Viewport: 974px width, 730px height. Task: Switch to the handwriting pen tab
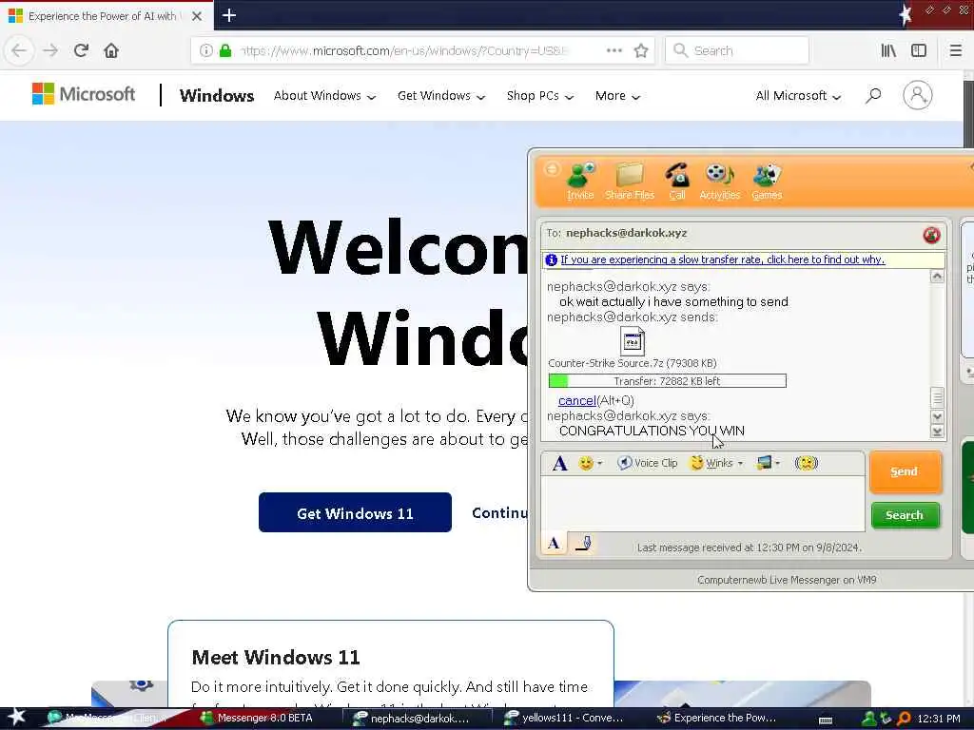click(x=583, y=544)
